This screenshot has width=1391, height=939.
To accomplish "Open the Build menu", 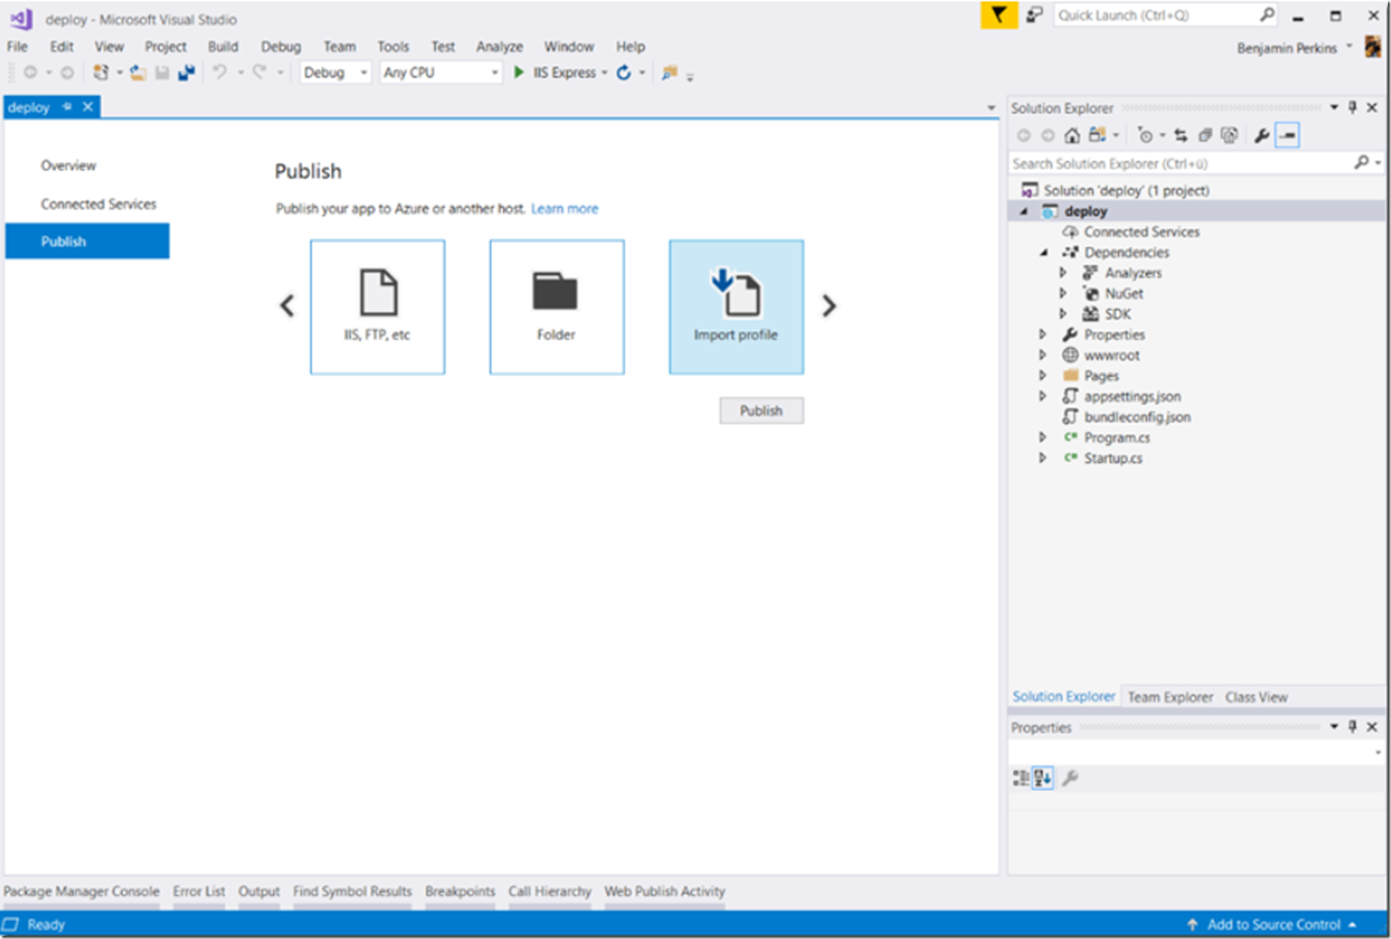I will [x=223, y=46].
